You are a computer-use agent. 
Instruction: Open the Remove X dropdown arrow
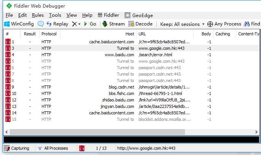click(79, 24)
